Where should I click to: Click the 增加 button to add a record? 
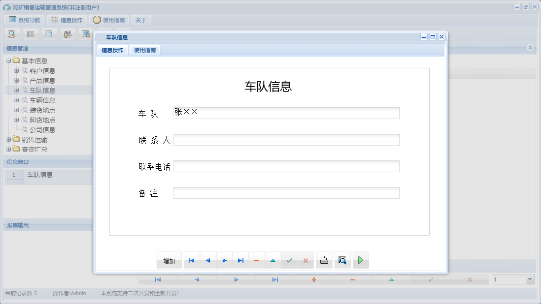pyautogui.click(x=169, y=260)
